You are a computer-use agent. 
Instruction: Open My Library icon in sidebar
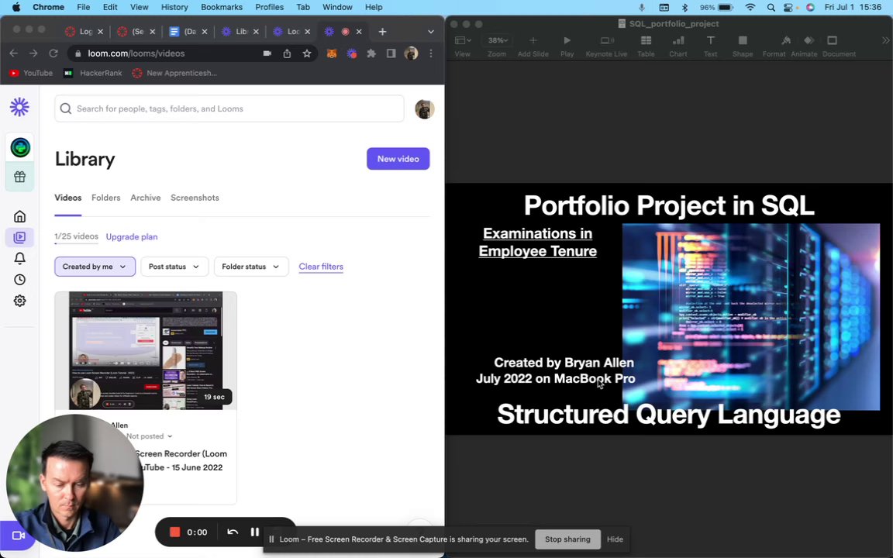point(20,237)
